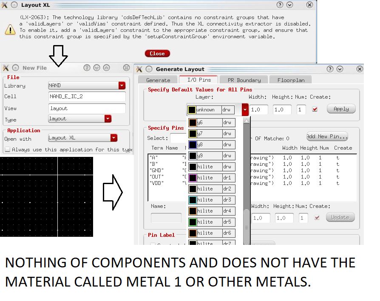Click up-arrow icon in New File titlebar
This screenshot has width=380, height=301.
[x=106, y=68]
